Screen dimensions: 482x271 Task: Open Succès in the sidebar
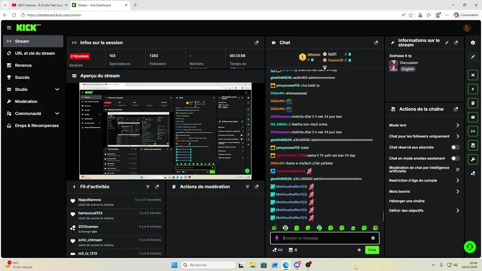33,78
